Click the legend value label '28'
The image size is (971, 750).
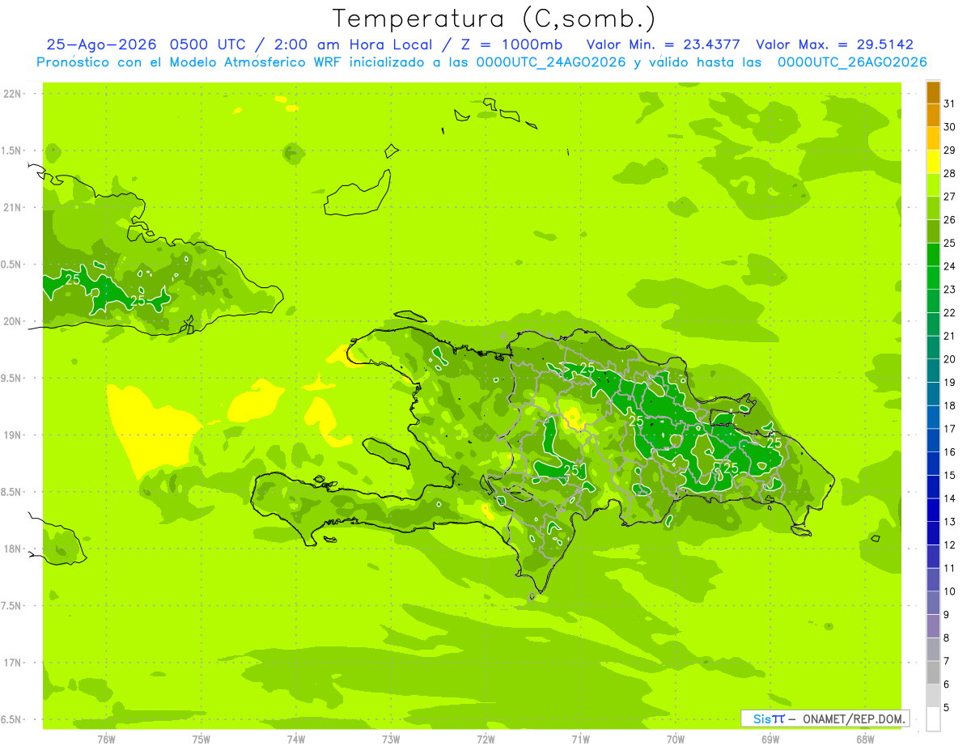950,173
